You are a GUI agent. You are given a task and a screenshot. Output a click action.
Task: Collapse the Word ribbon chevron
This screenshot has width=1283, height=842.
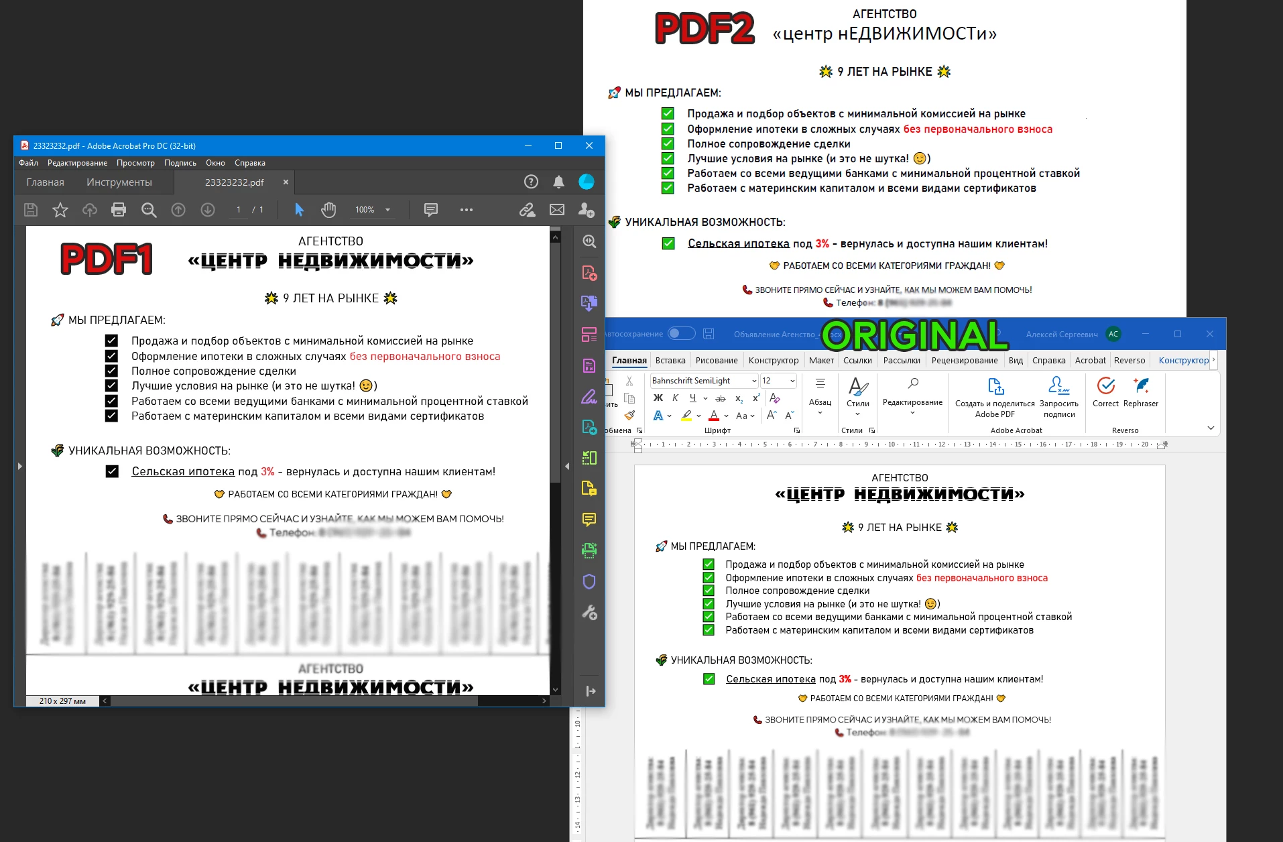coord(1211,428)
